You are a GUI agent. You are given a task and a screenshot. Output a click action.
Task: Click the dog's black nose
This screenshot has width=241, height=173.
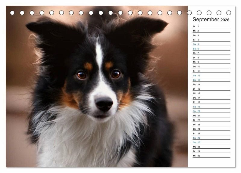click(x=104, y=103)
